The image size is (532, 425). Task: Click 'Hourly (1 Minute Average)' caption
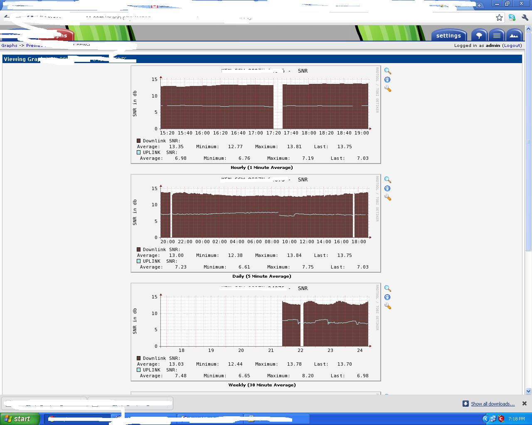pyautogui.click(x=262, y=168)
